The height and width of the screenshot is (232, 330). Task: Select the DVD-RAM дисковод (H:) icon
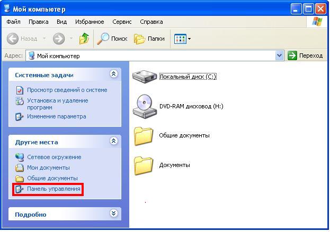[x=145, y=106]
